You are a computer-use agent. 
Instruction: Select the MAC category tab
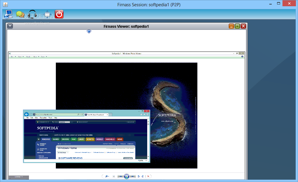(74, 139)
